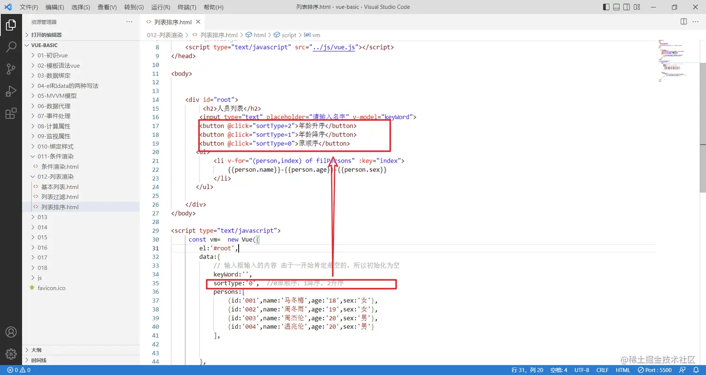This screenshot has width=706, height=375.
Task: Open favicon.ico file in explorer
Action: point(51,288)
